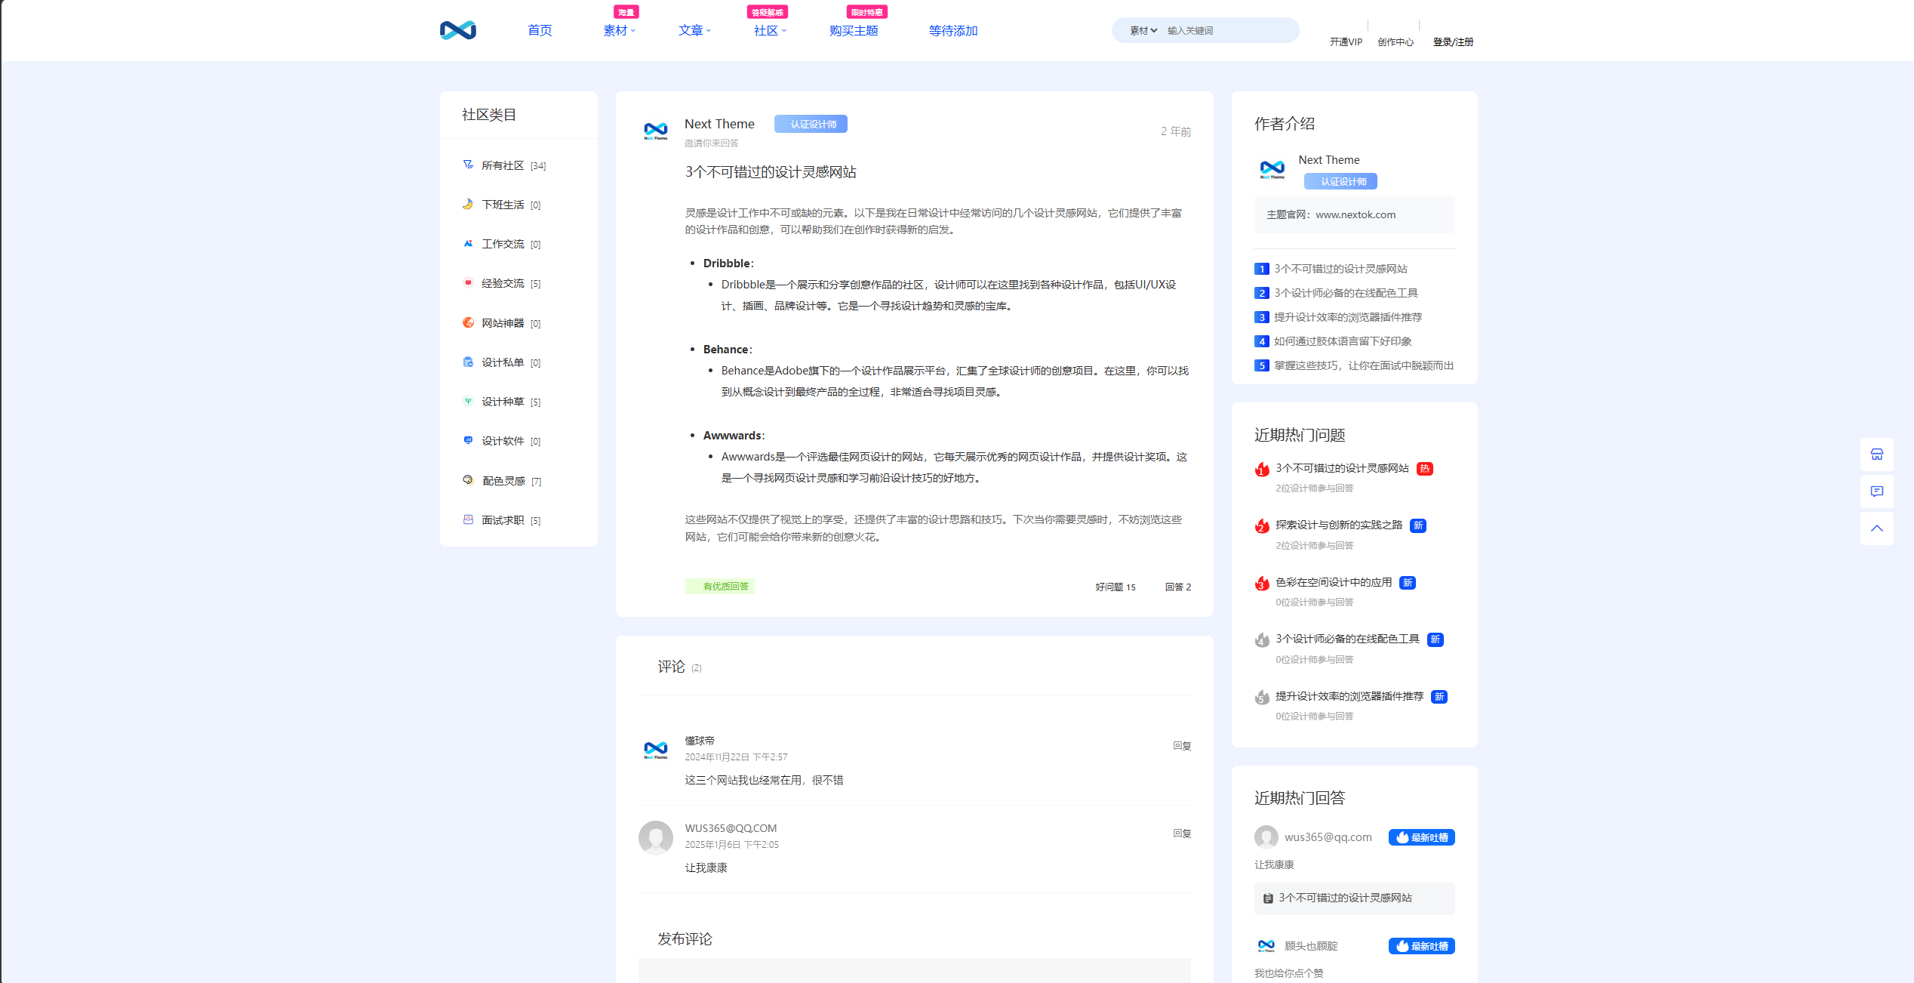This screenshot has height=983, width=1914.
Task: Click the 发布评论 text box
Action: tap(915, 971)
